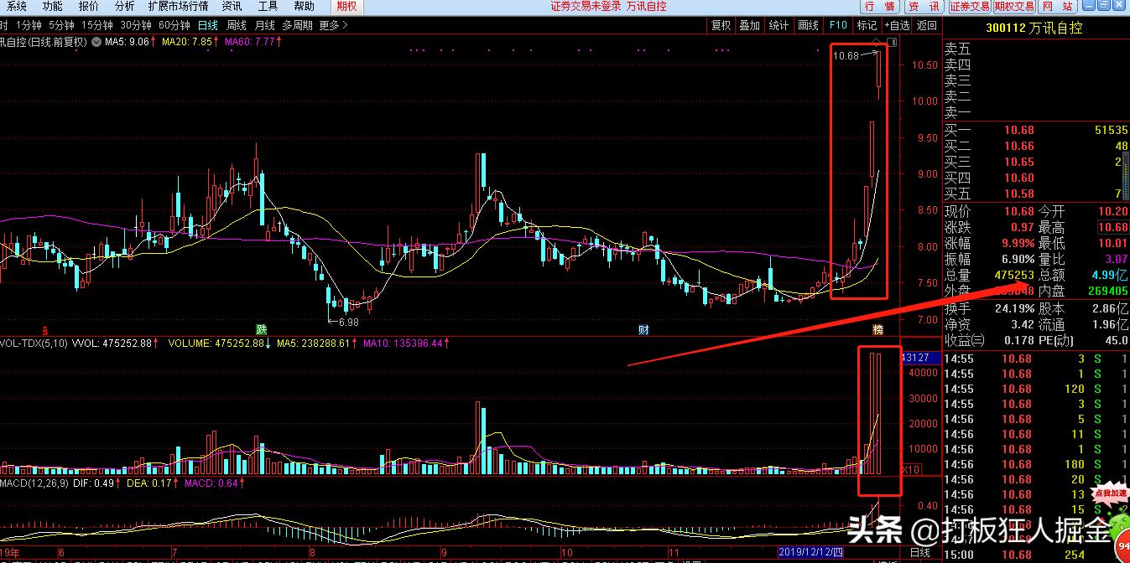The width and height of the screenshot is (1130, 563).
Task: Click the 行情 quotes button
Action: pyautogui.click(x=879, y=7)
